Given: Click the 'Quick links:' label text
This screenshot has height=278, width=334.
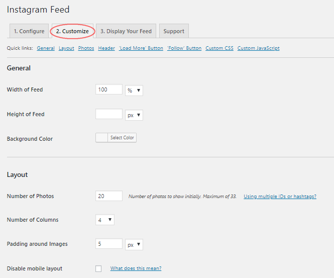Looking at the screenshot, I should coord(20,48).
